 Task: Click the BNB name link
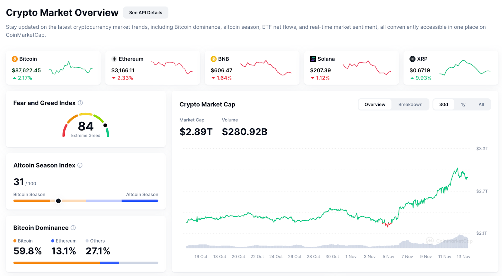pos(224,59)
